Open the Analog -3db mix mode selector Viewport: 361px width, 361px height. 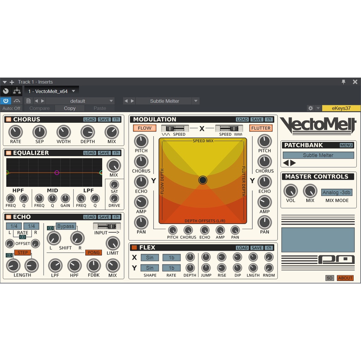[336, 192]
